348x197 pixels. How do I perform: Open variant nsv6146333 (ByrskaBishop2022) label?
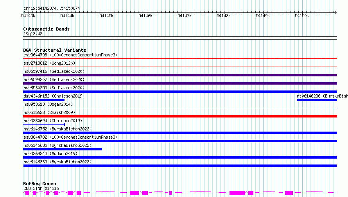(57, 162)
